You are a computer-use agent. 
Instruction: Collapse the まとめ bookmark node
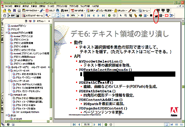[7, 115]
